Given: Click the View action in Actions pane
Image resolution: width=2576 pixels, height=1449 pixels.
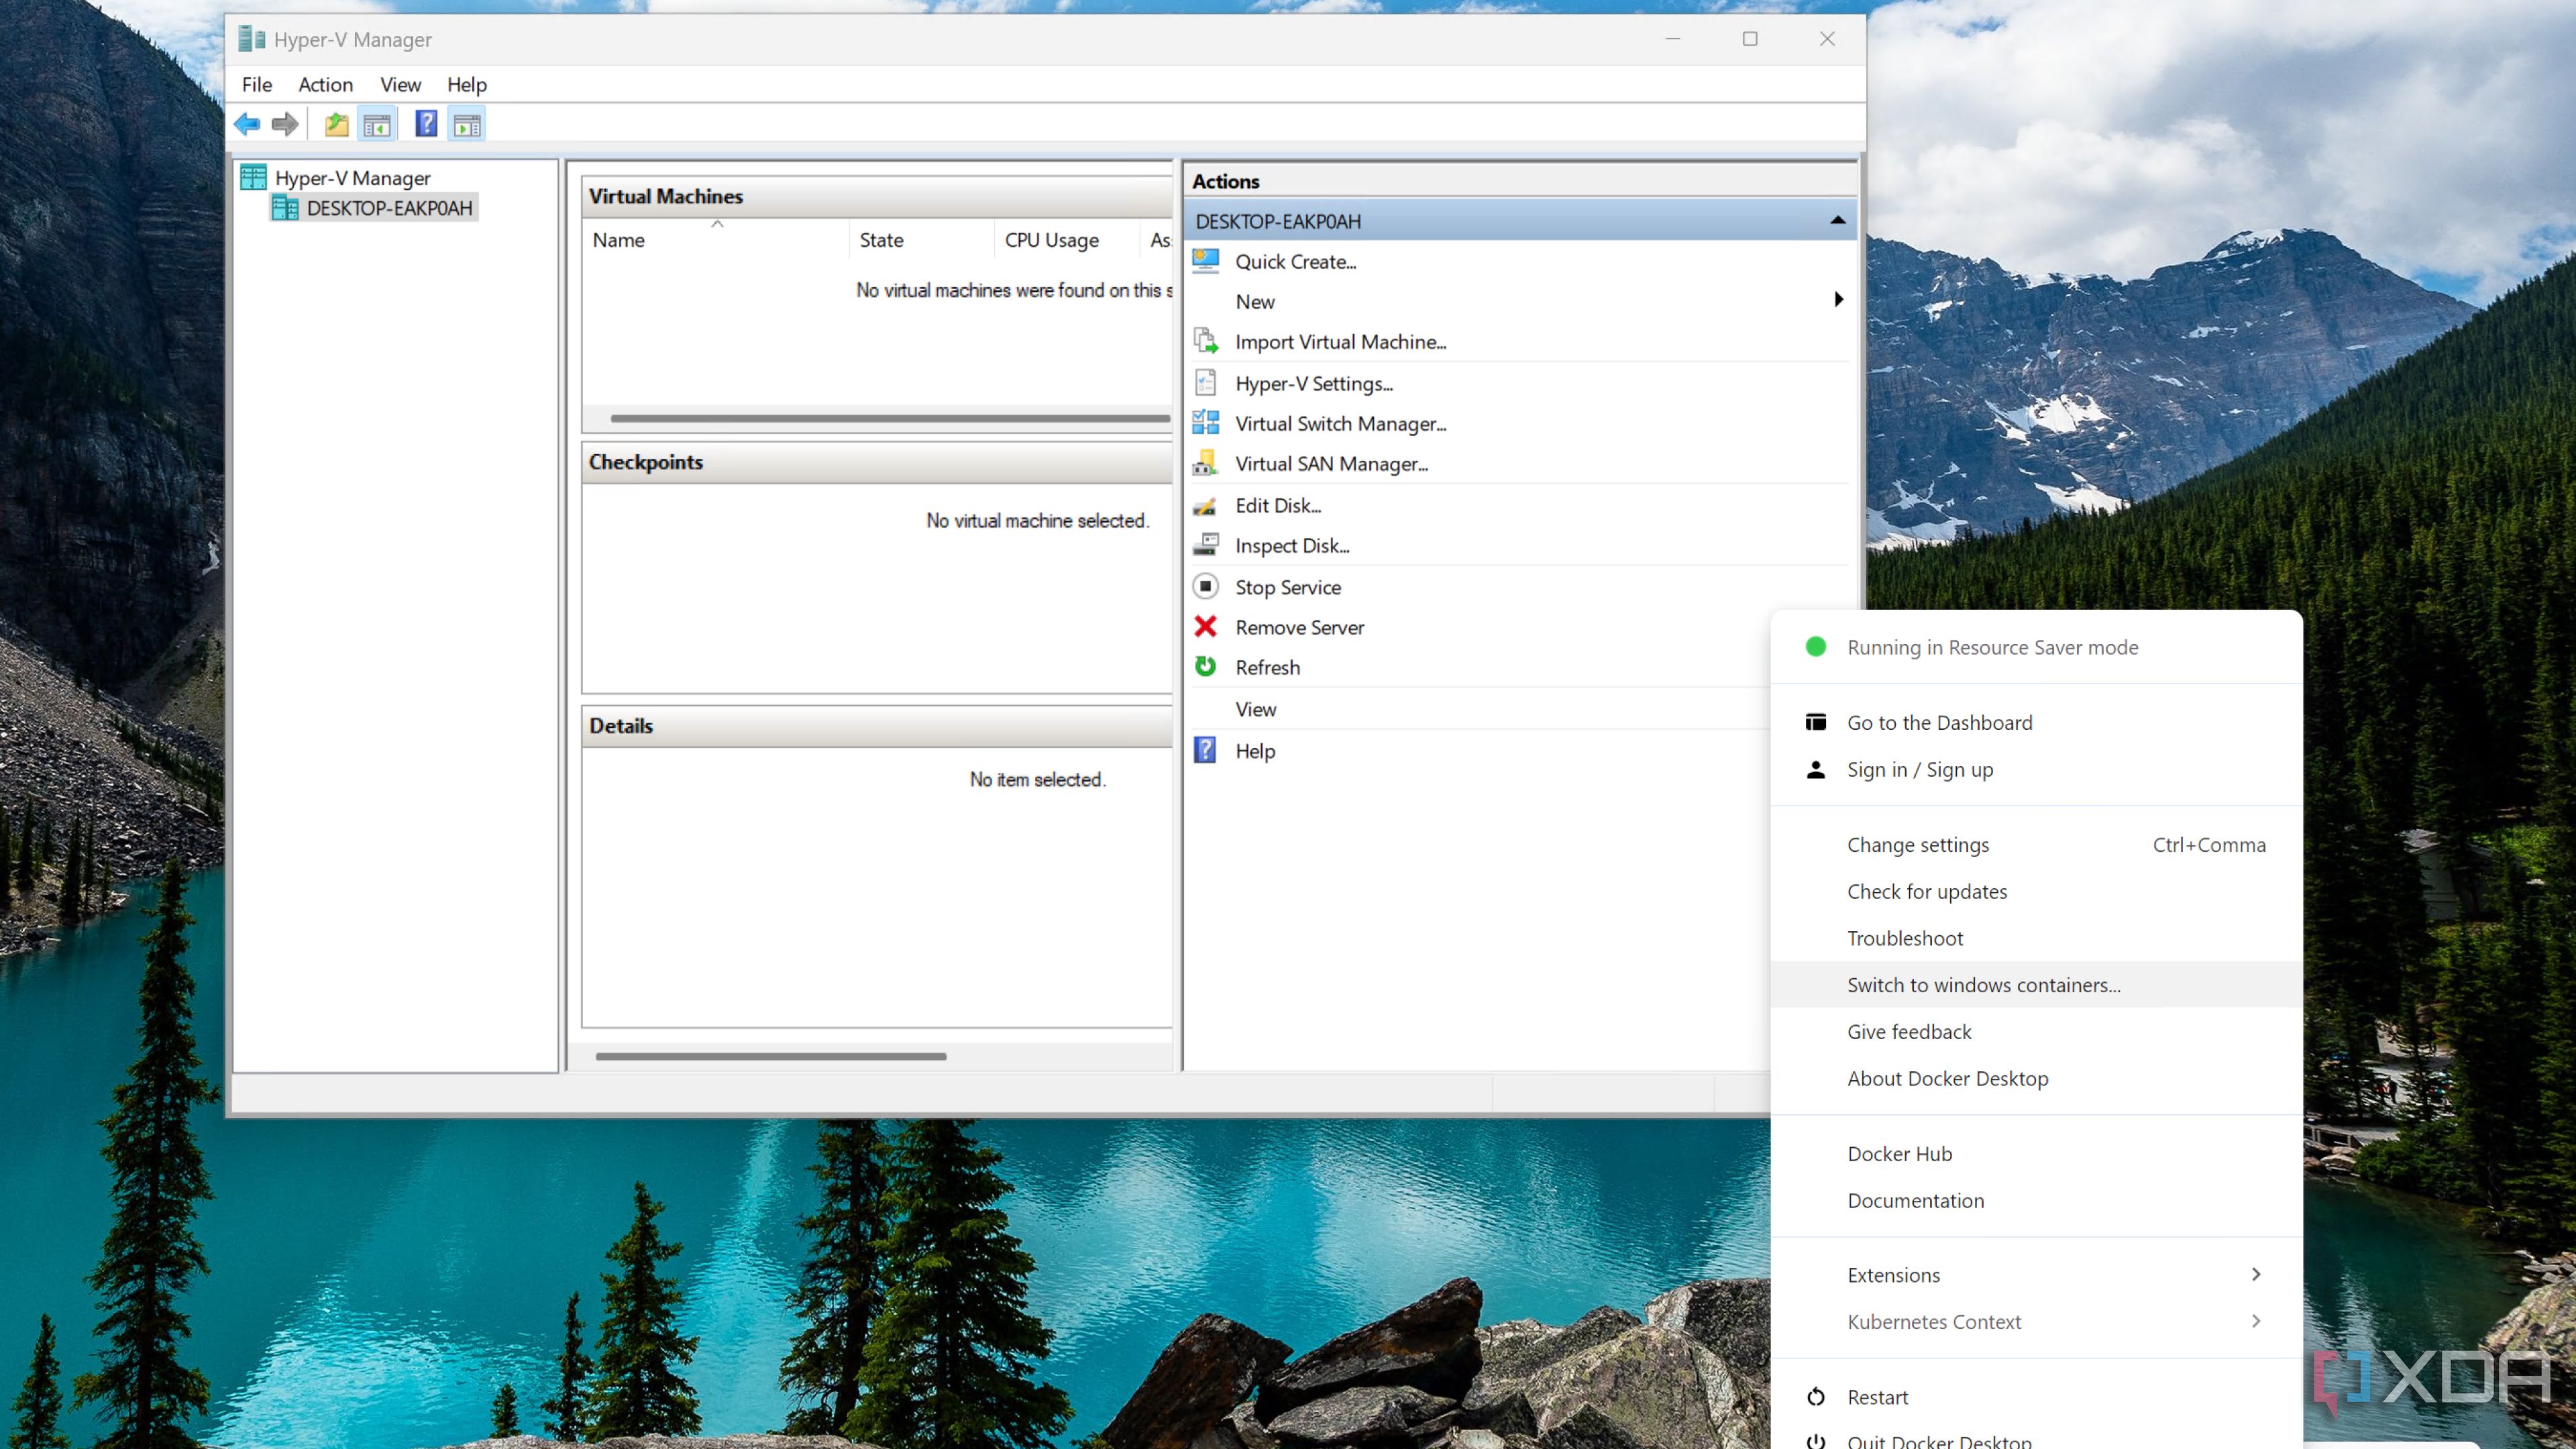Looking at the screenshot, I should pyautogui.click(x=1255, y=709).
